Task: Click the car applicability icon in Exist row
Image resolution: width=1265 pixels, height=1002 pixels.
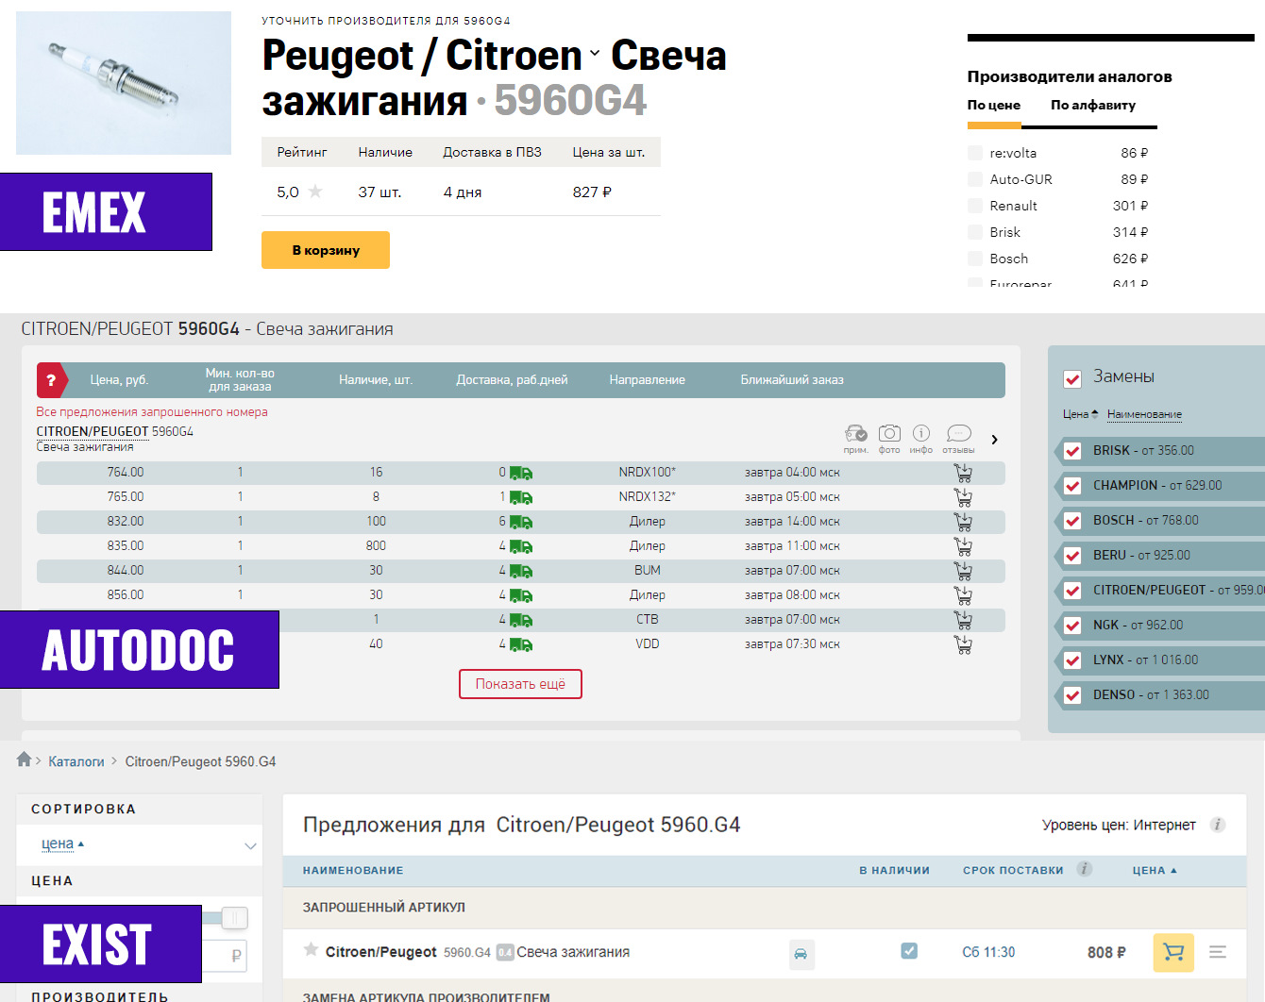Action: pyautogui.click(x=801, y=954)
